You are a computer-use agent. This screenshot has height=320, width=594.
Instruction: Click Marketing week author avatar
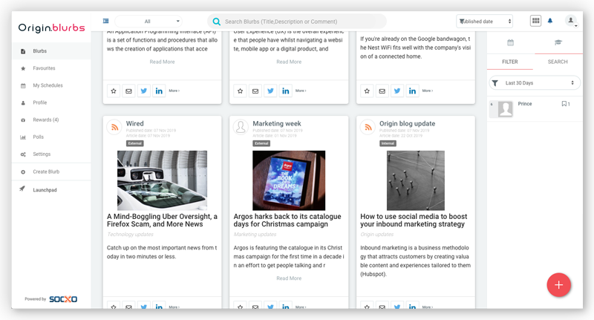(x=241, y=127)
